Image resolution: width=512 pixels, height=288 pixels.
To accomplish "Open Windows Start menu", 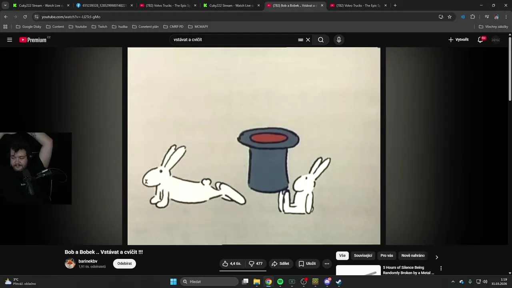I will coord(173,282).
